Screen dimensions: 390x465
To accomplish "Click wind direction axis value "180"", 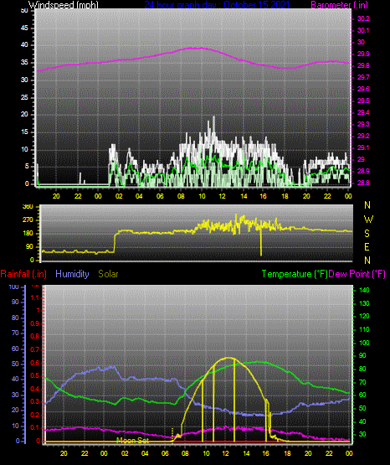I will 28,234.
